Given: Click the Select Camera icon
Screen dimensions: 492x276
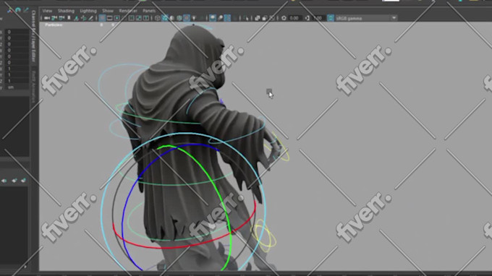Looking at the screenshot, I should coord(47,18).
